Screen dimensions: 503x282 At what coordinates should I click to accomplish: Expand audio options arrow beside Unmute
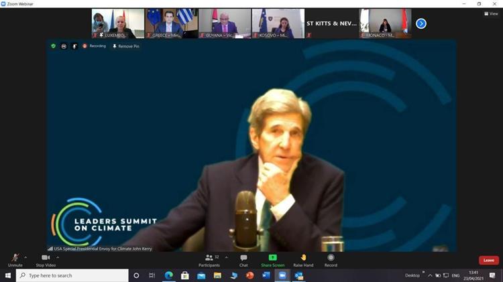pos(26,257)
